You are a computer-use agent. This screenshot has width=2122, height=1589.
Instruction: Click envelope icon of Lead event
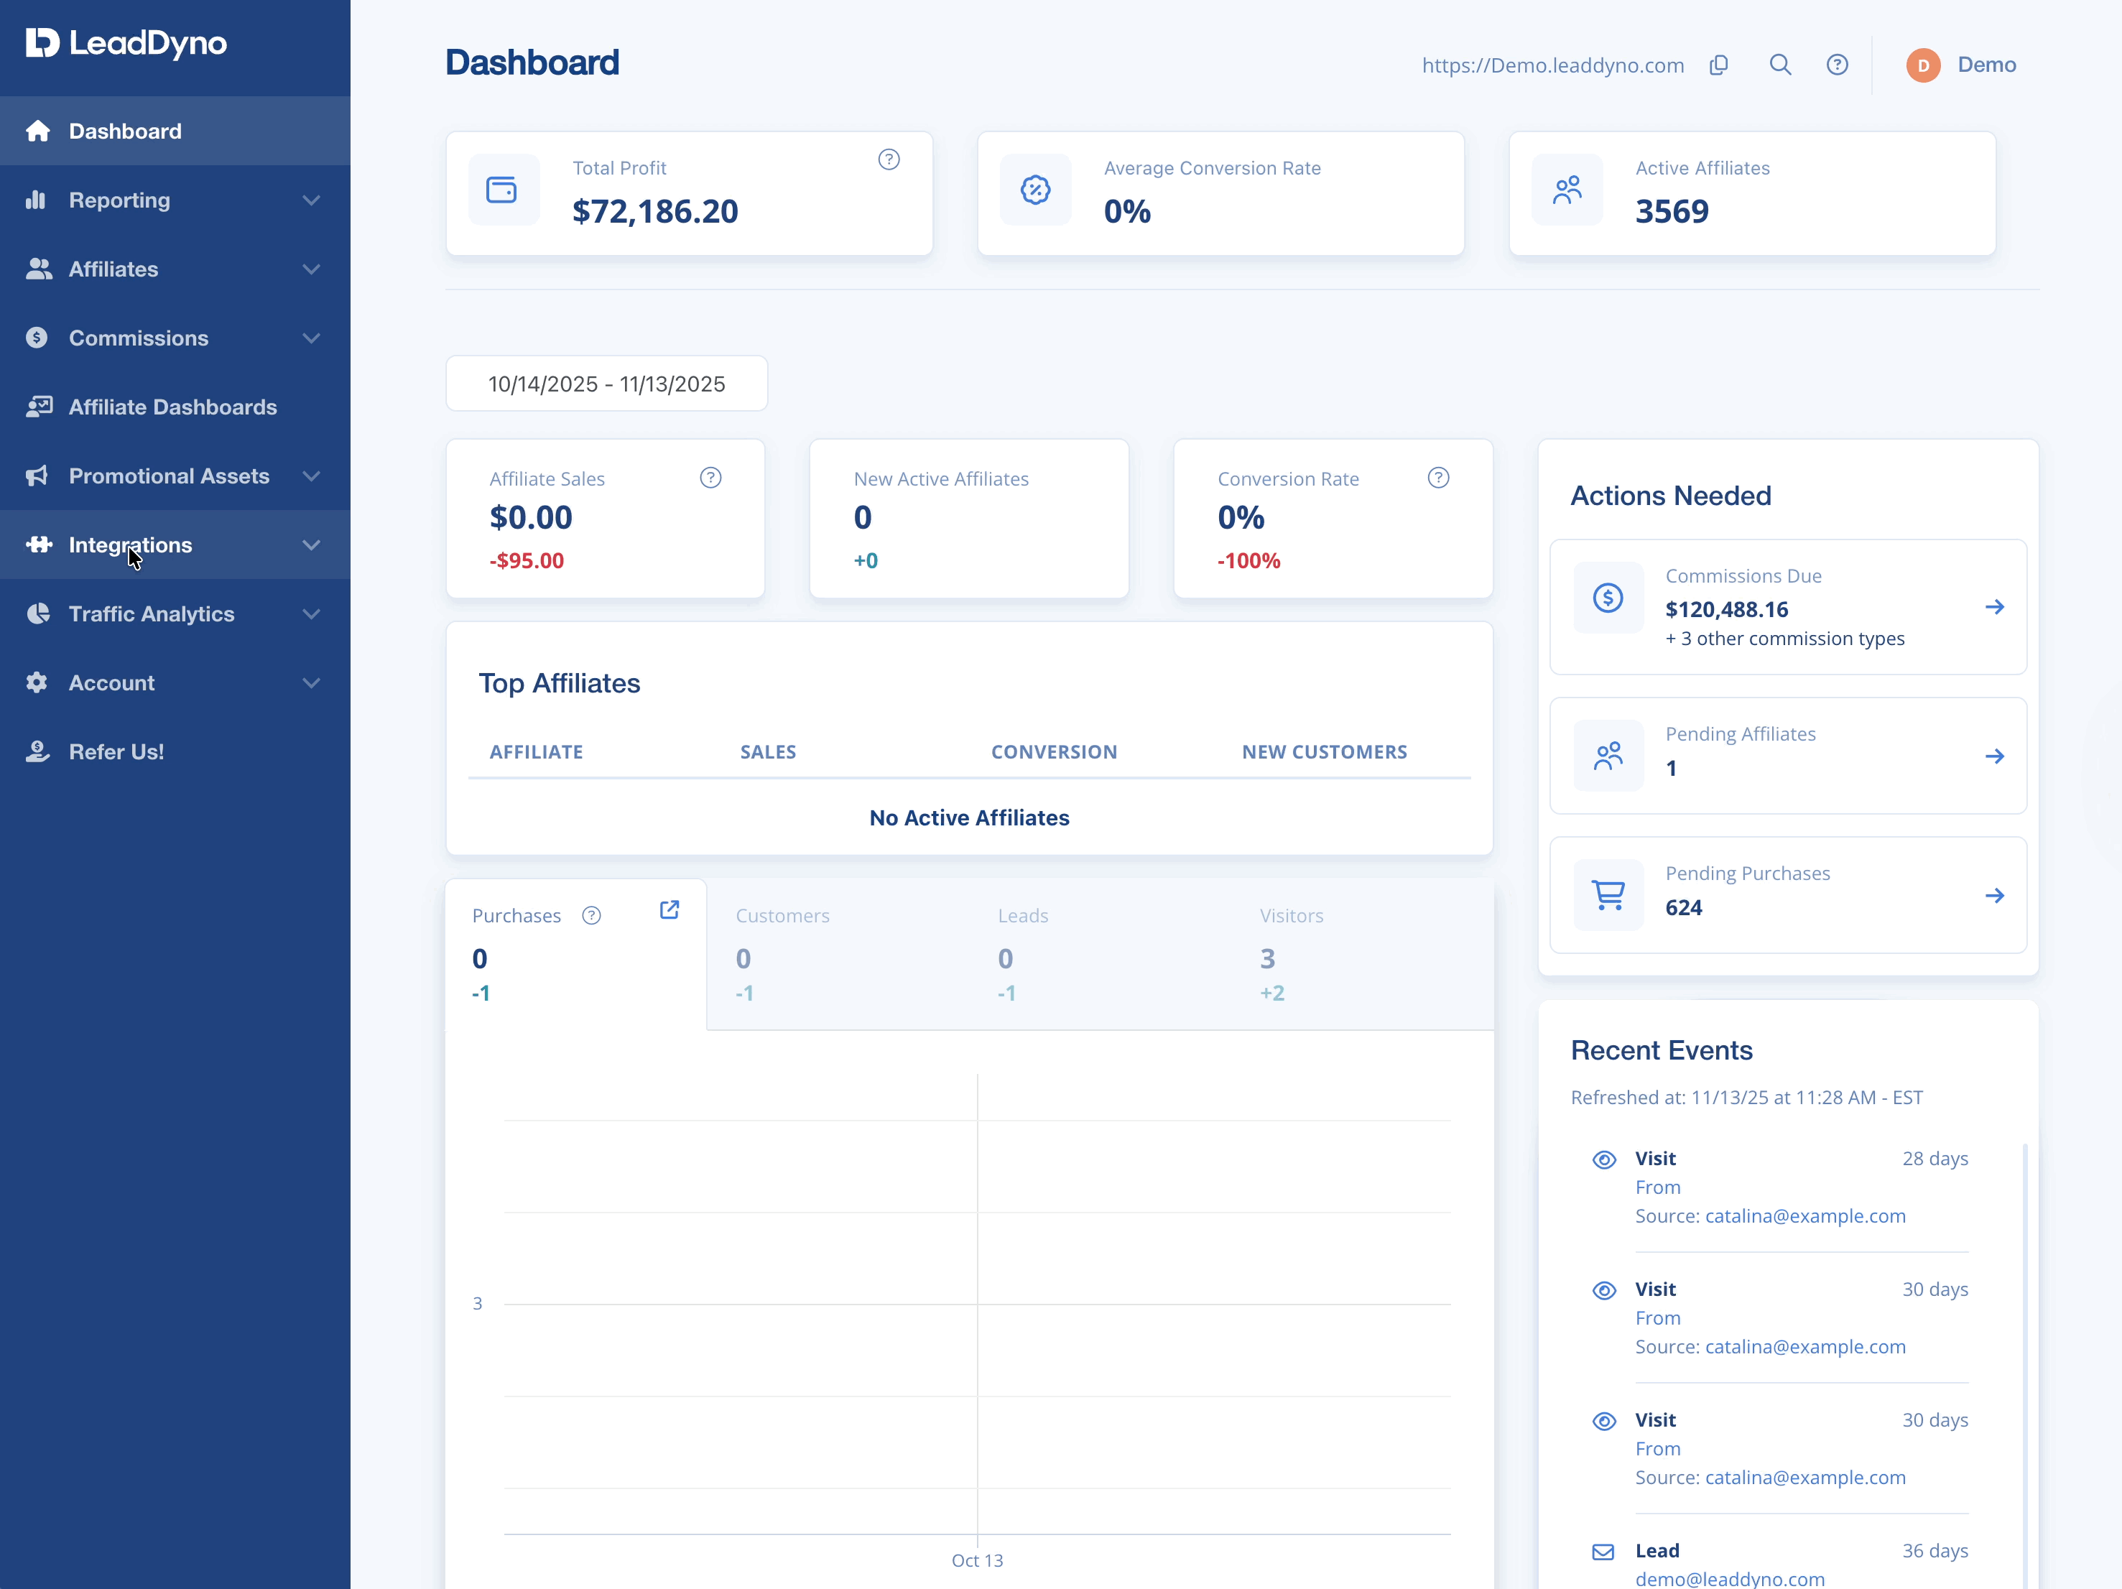click(x=1603, y=1552)
